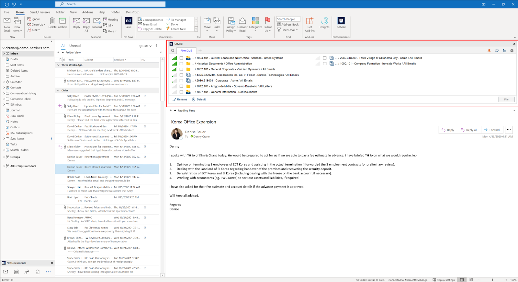The height and width of the screenshot is (282, 518).
Task: Click the Sync refresh icon in title bar
Action: [7, 4]
